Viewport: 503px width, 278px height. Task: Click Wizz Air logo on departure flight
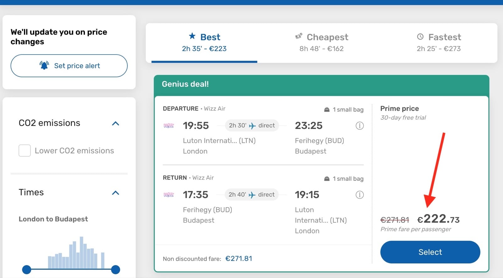[x=169, y=126]
